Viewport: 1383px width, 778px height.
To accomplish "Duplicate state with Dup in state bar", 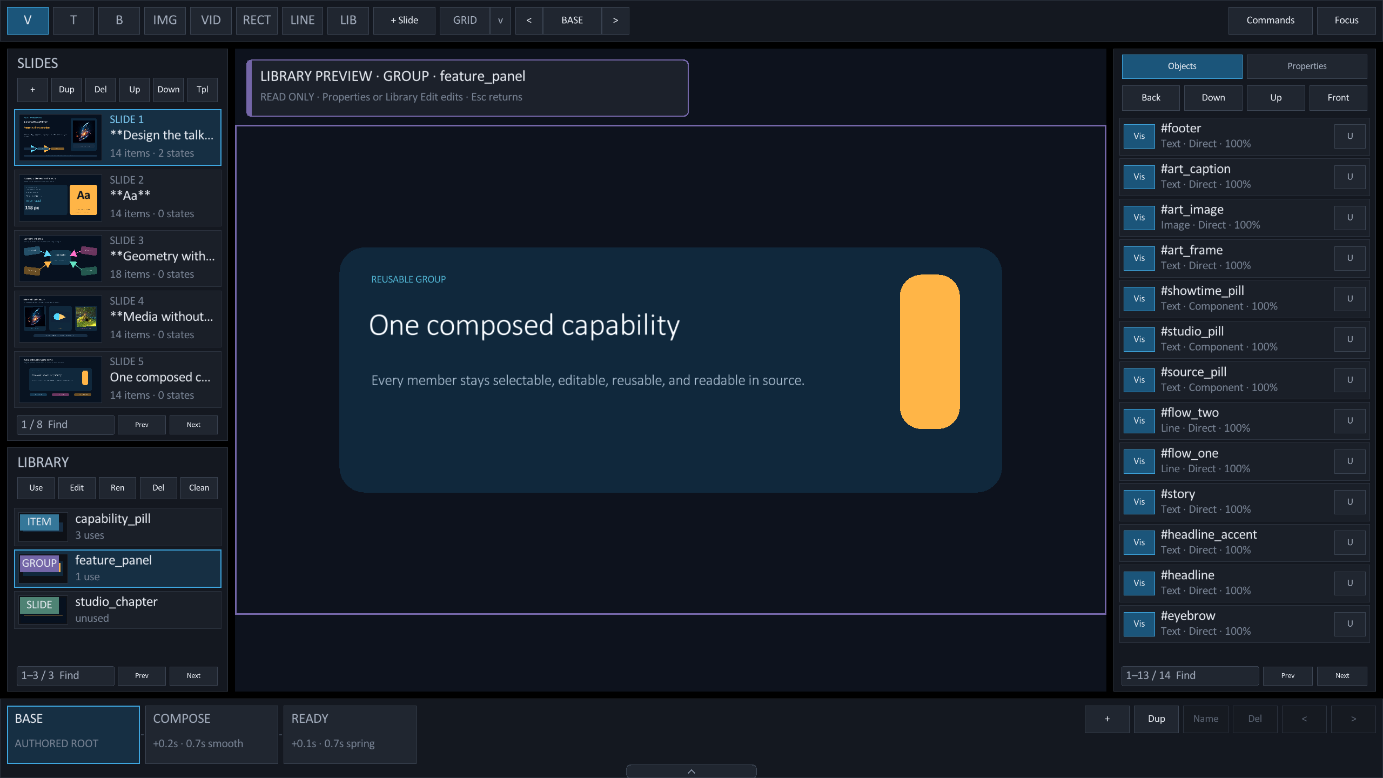I will pyautogui.click(x=1156, y=719).
